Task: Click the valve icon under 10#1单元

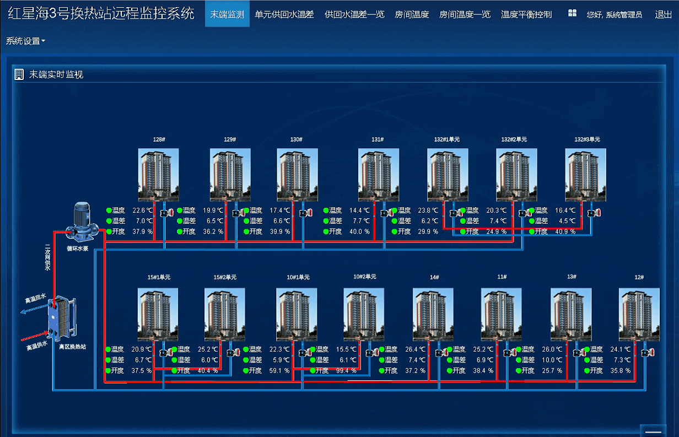Action: click(304, 352)
